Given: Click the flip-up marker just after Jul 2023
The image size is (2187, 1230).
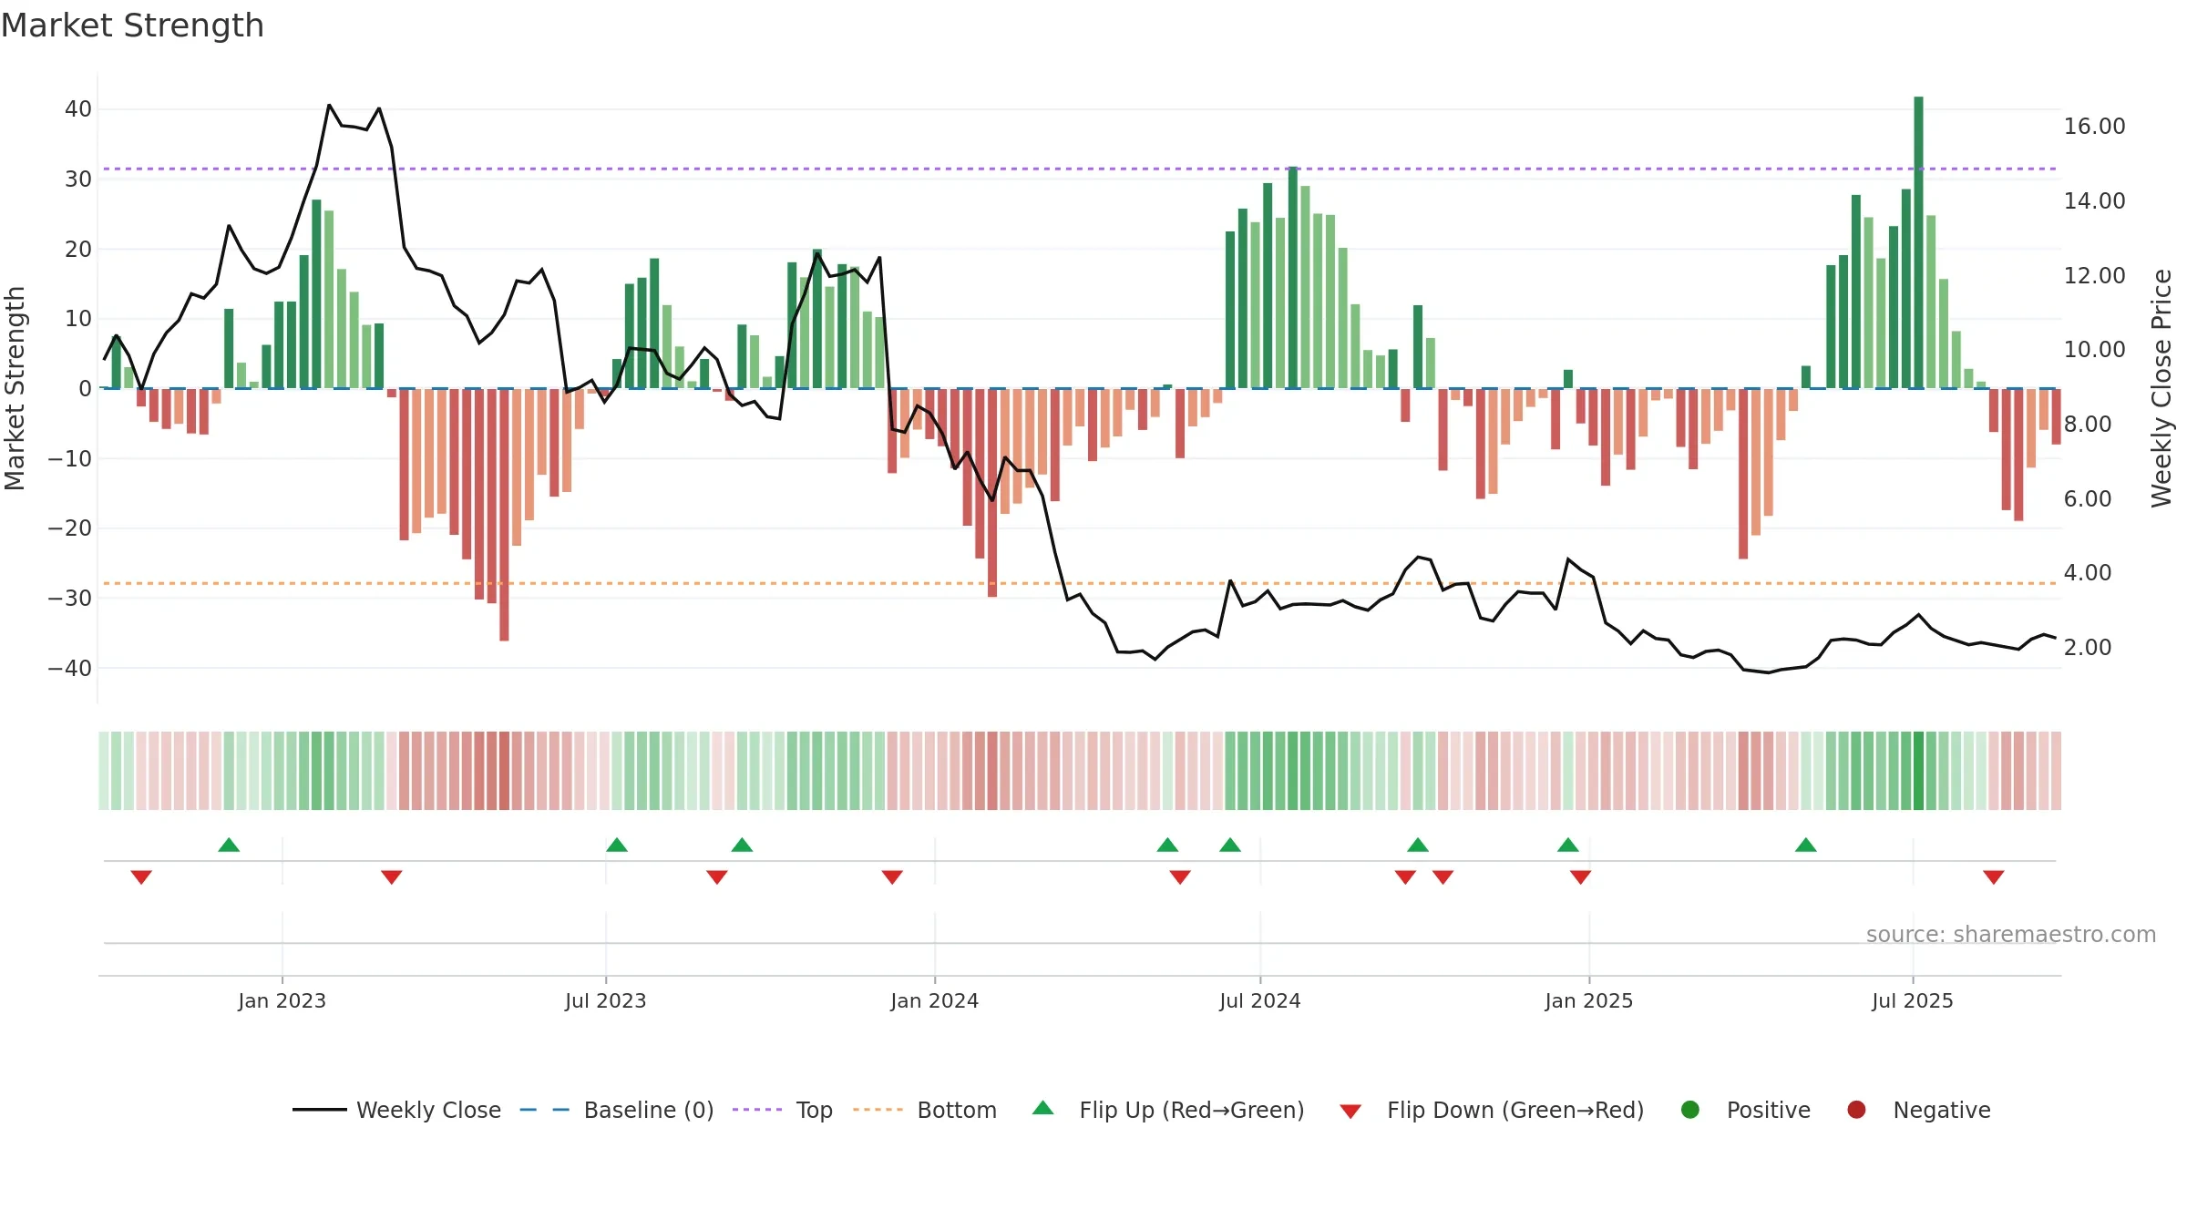Looking at the screenshot, I should click(x=617, y=845).
